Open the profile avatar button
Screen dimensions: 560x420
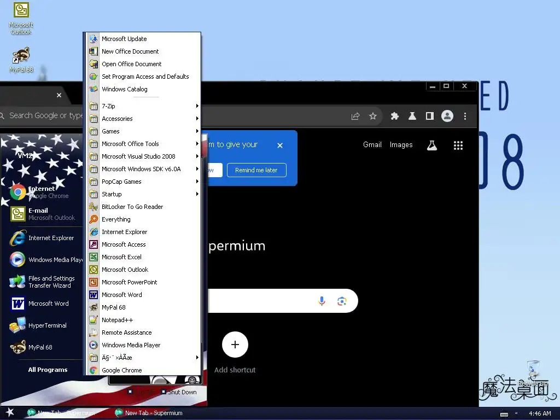(x=447, y=116)
